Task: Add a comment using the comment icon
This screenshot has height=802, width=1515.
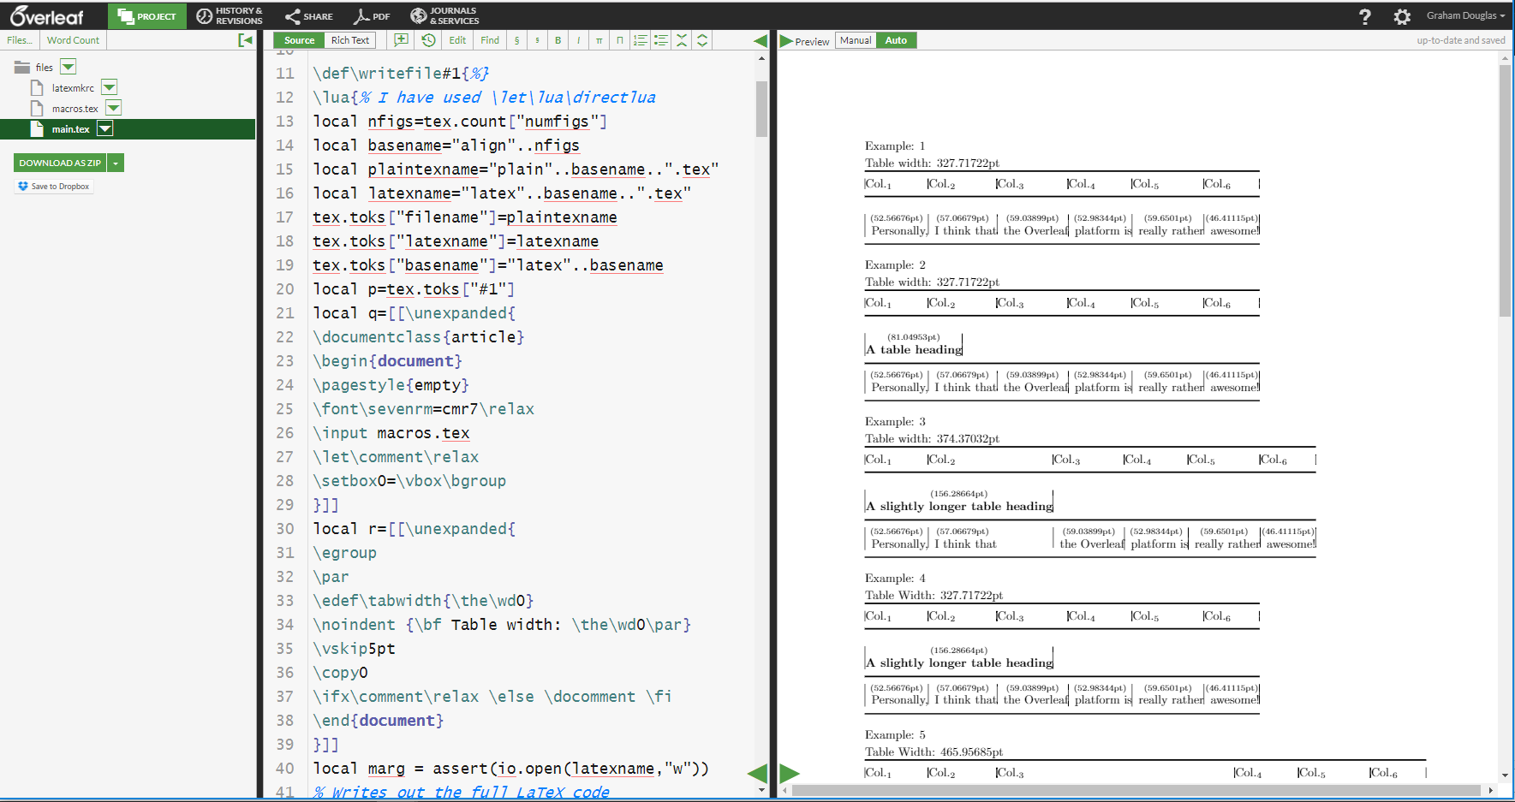Action: click(x=401, y=40)
